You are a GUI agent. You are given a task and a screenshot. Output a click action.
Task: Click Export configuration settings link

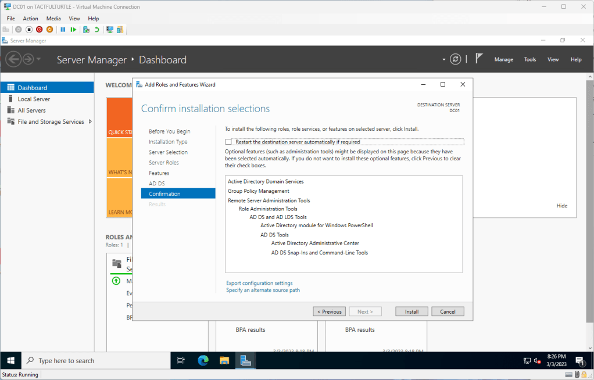[x=259, y=283]
